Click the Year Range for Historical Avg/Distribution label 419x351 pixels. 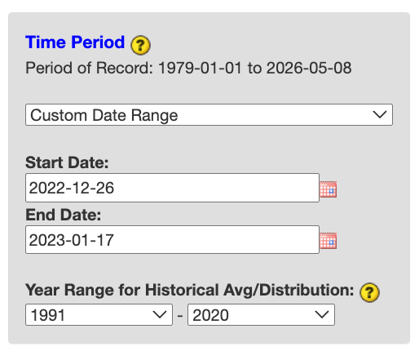(x=190, y=290)
